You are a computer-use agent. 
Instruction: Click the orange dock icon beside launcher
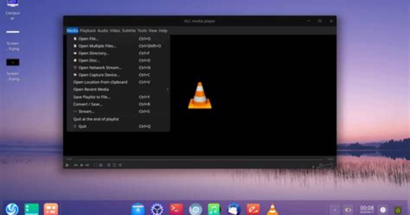click(x=51, y=209)
